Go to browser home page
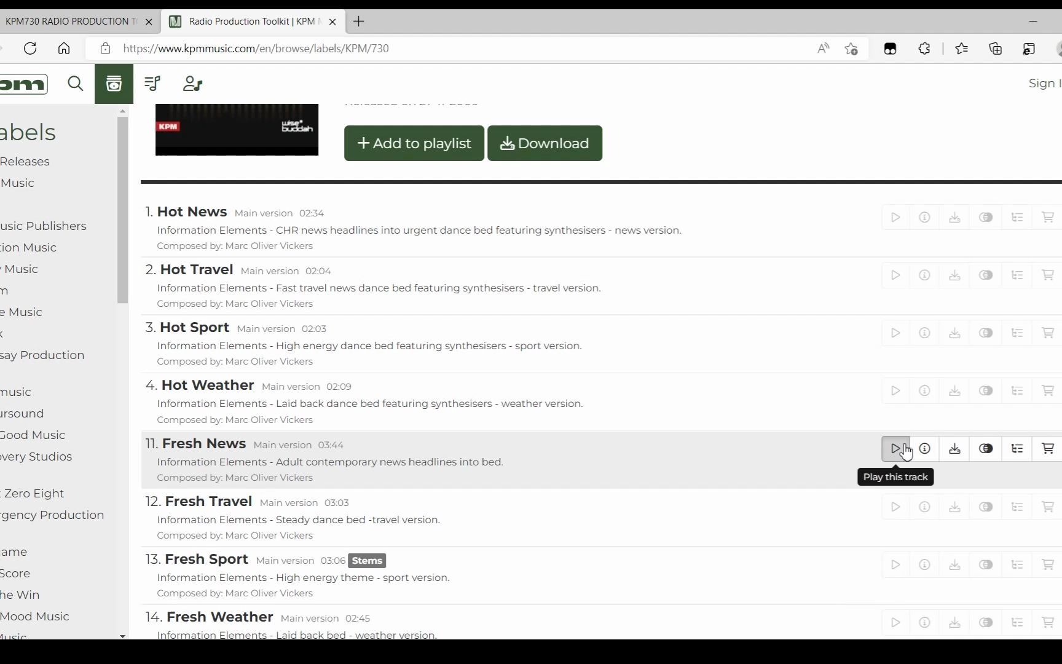 pos(64,49)
